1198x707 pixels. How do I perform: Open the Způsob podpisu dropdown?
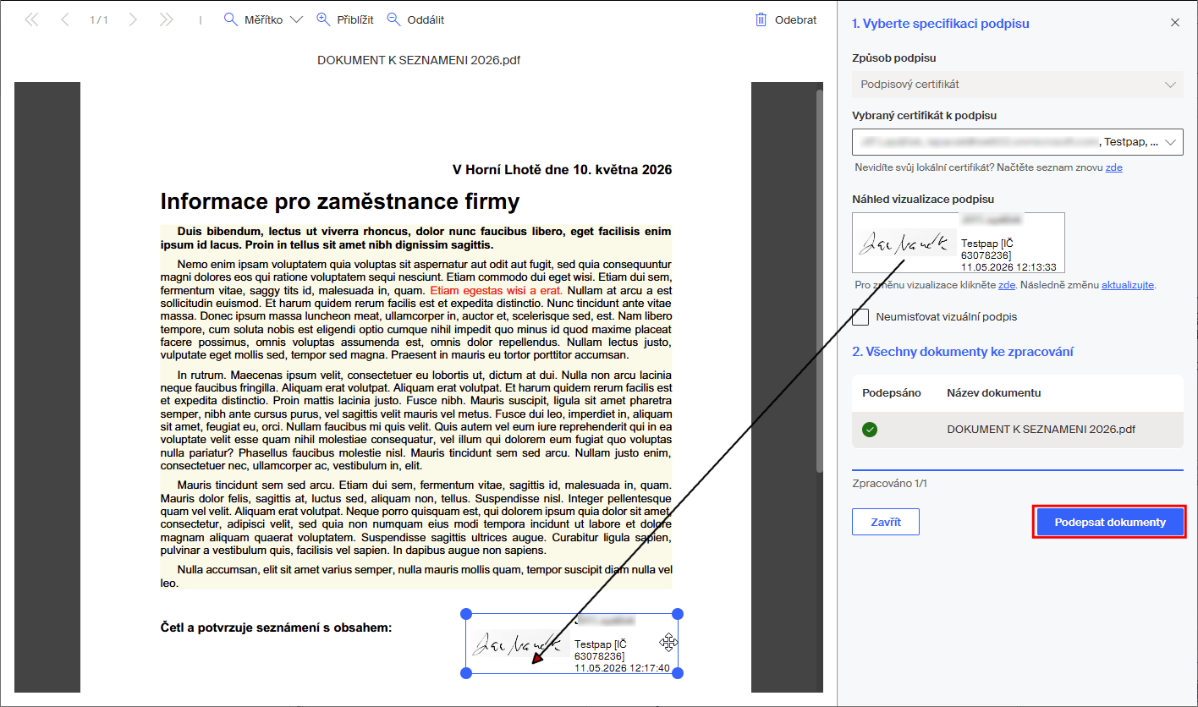[x=1018, y=85]
